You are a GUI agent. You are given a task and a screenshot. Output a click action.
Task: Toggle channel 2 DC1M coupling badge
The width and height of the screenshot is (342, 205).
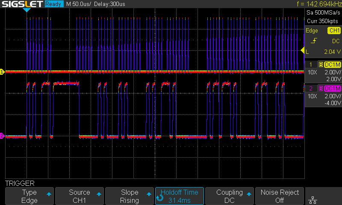coord(333,88)
